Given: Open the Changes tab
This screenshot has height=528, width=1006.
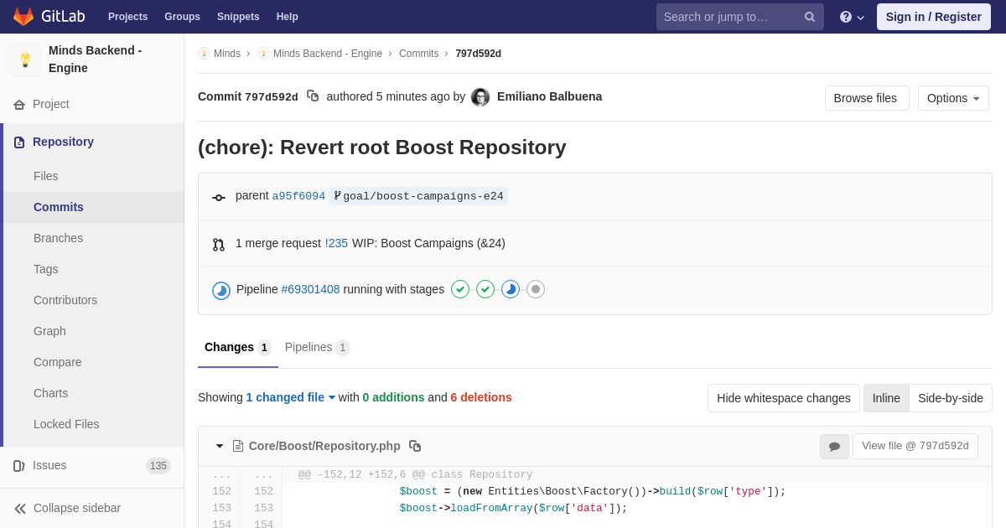Looking at the screenshot, I should tap(238, 347).
